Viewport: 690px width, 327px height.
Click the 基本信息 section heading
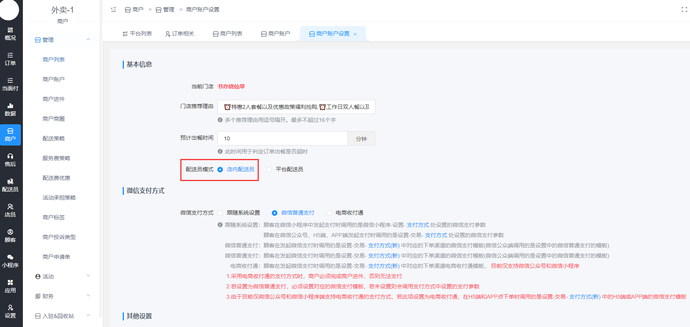pyautogui.click(x=139, y=64)
